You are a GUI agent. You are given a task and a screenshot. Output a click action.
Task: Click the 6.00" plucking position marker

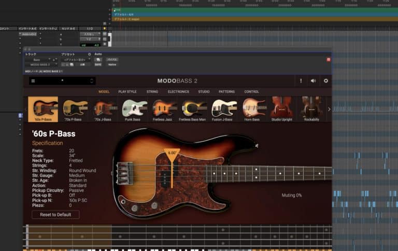(x=172, y=153)
